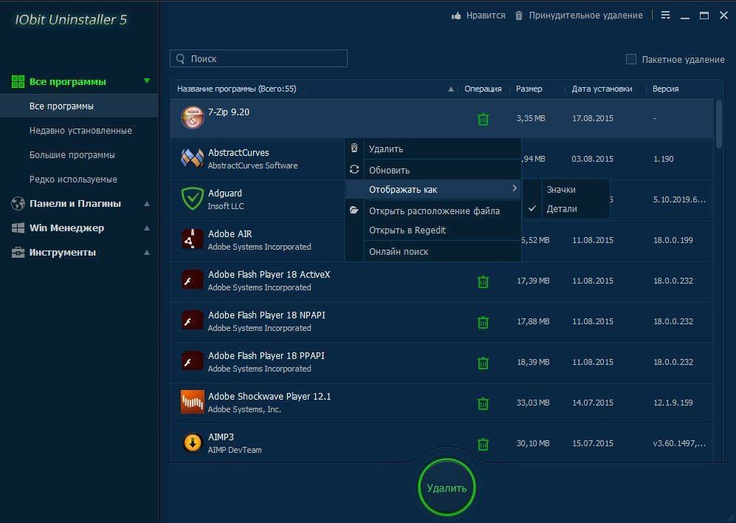Open the hamburger menu icon in title bar
The height and width of the screenshot is (523, 736).
666,15
